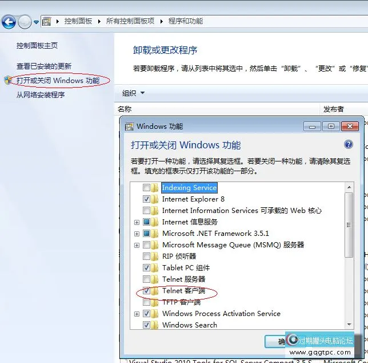The height and width of the screenshot is (363, 368).
Task: Check Microsoft Message Queue (MSMQ) 服务器 checkbox
Action: coord(146,245)
